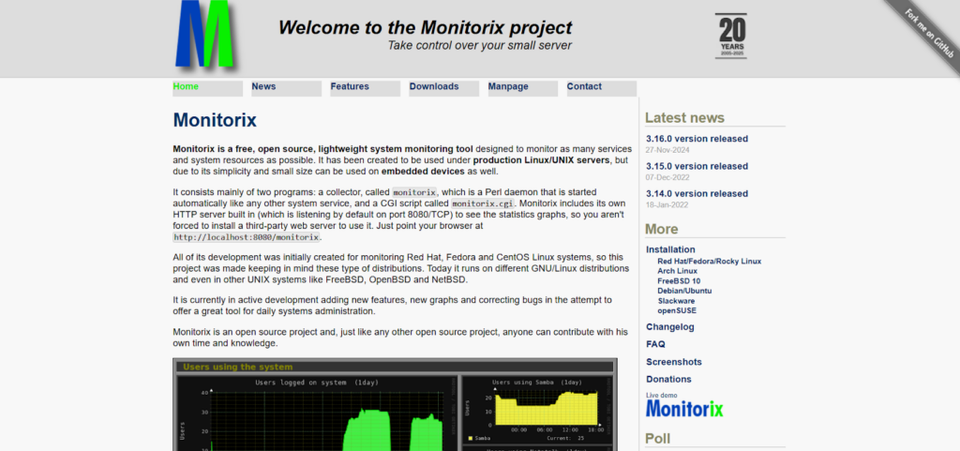Screen dimensions: 960x451
Task: Open the Donations link
Action: 668,380
